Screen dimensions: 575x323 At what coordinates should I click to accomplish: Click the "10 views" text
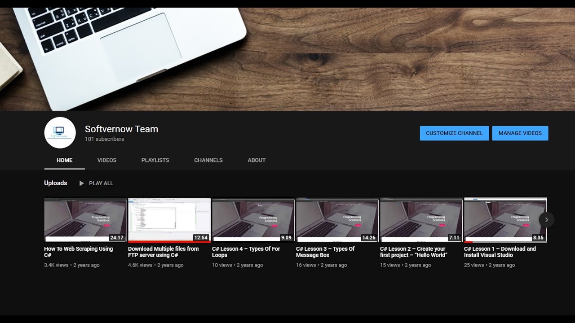[x=222, y=265]
